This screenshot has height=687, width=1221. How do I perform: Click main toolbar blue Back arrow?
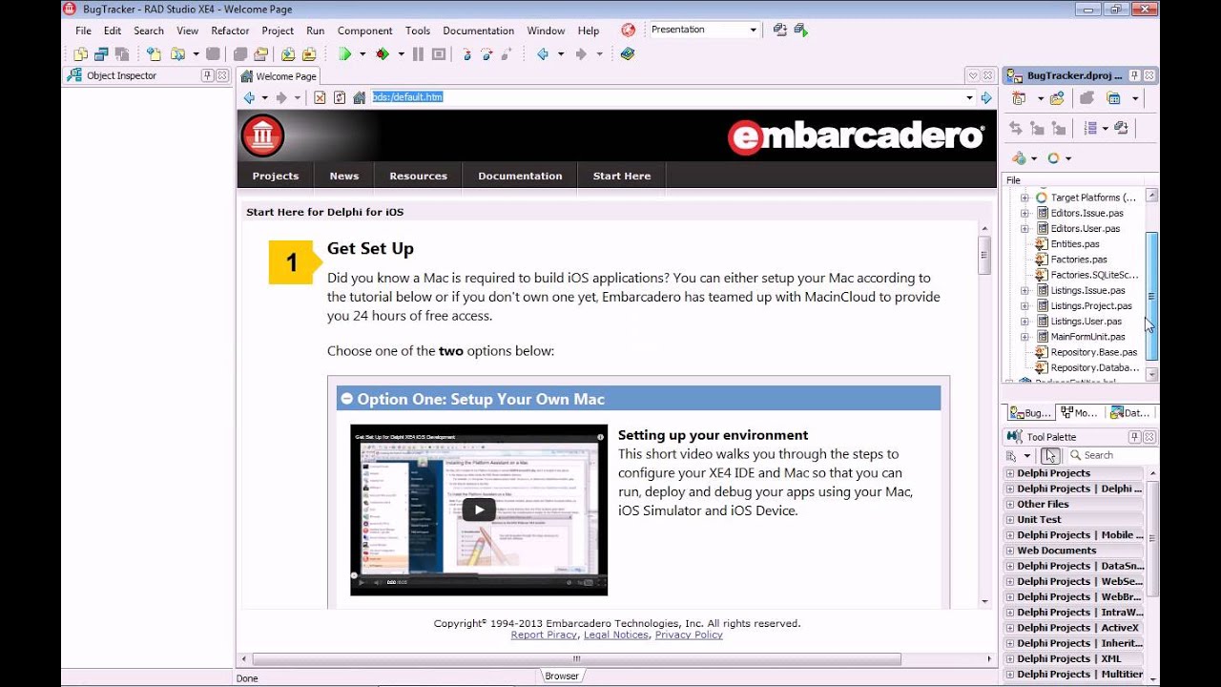coord(543,54)
